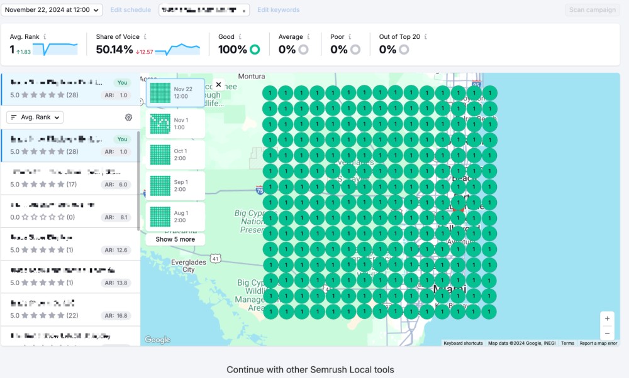The height and width of the screenshot is (378, 629).
Task: Click the info icon next to Average
Action: pos(308,36)
